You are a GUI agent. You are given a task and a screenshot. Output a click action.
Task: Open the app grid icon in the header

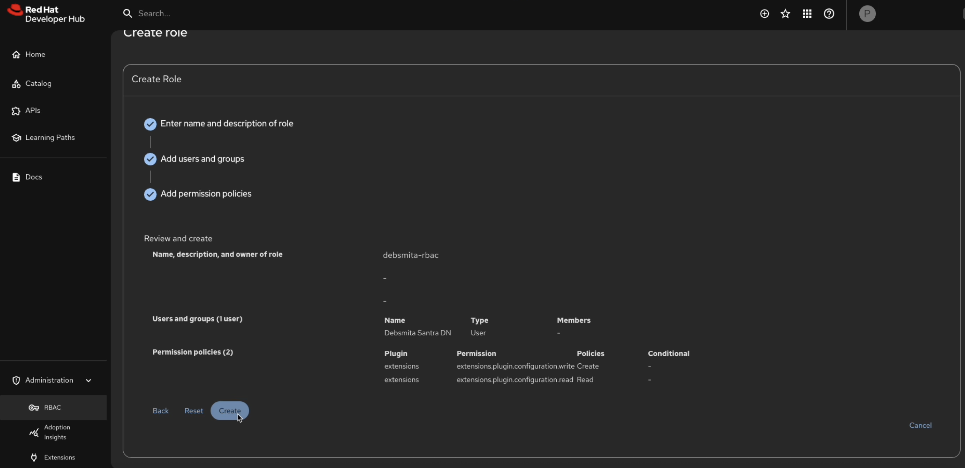pyautogui.click(x=807, y=14)
